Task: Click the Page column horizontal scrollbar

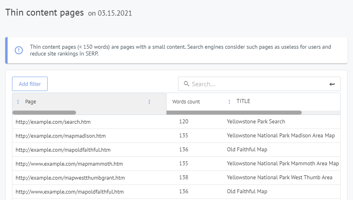Action: [x=44, y=113]
